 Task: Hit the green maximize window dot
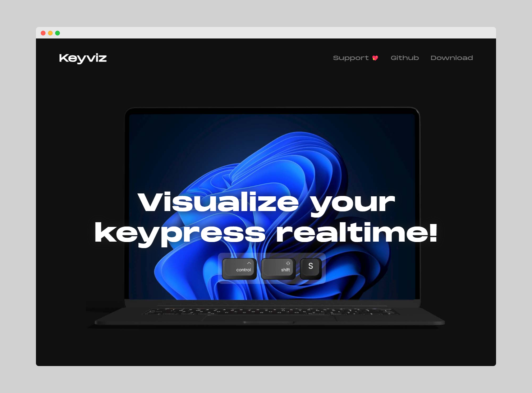pos(58,33)
